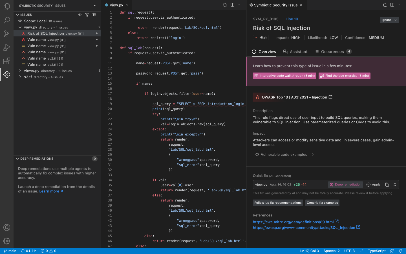Click the filter icon in Issues header
This screenshot has height=254, width=406.
[87, 15]
